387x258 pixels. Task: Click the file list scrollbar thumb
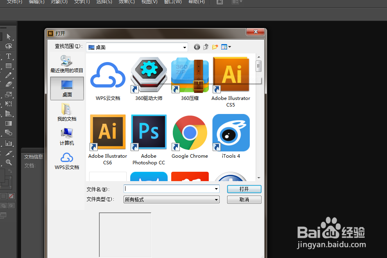point(259,66)
